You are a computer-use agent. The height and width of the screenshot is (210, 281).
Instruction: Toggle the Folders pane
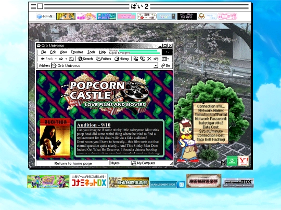(104, 59)
